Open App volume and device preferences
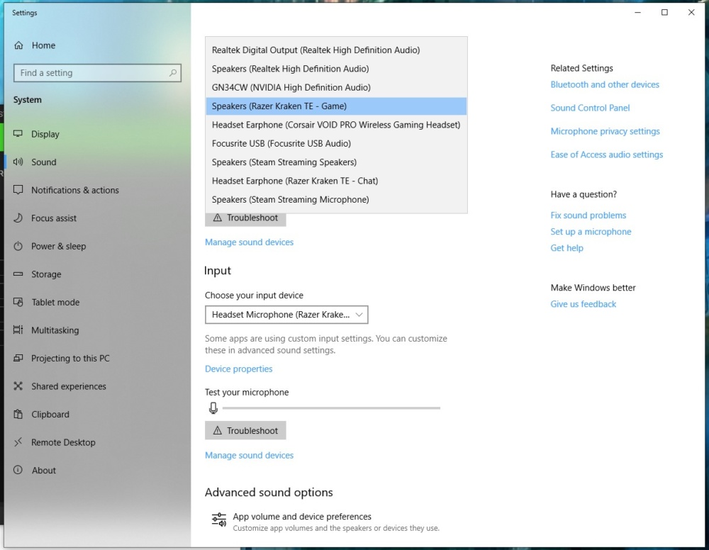The image size is (709, 550). tap(325, 522)
